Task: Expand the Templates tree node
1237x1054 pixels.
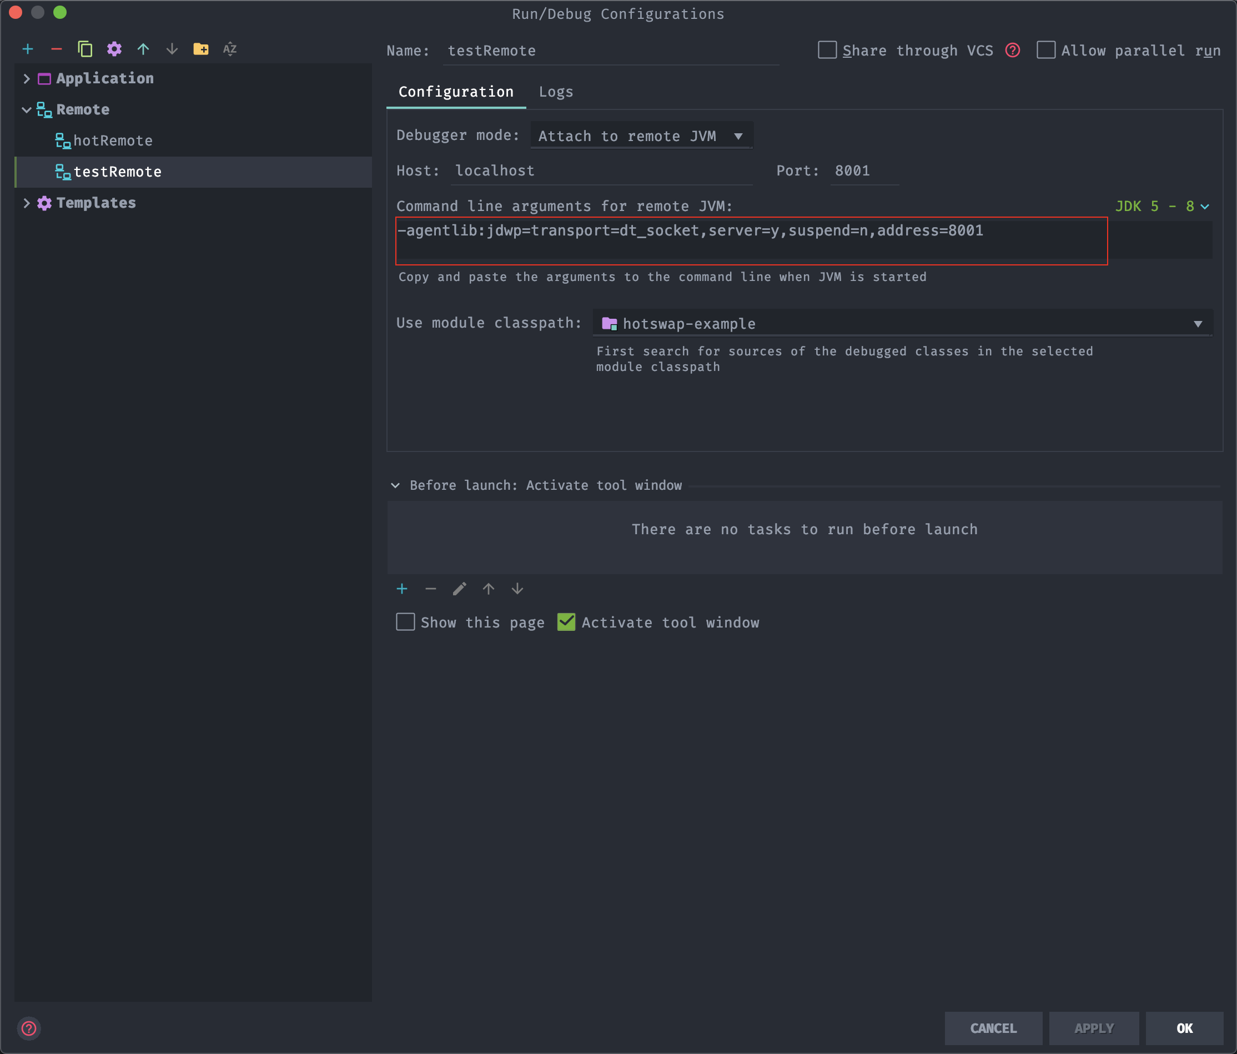Action: 26,203
